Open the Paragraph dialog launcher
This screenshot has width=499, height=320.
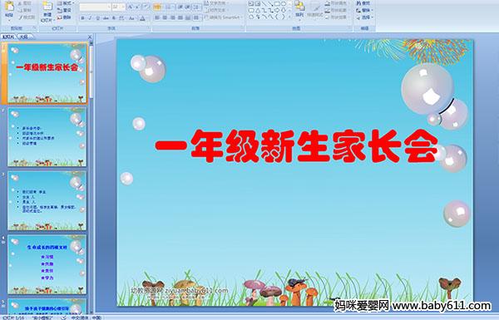243,28
